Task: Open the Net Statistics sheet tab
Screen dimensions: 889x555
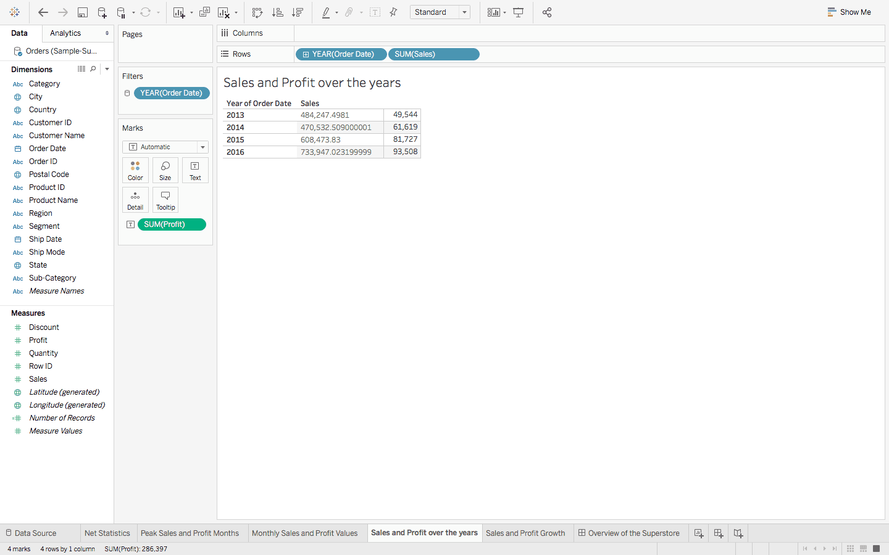Action: coord(107,533)
